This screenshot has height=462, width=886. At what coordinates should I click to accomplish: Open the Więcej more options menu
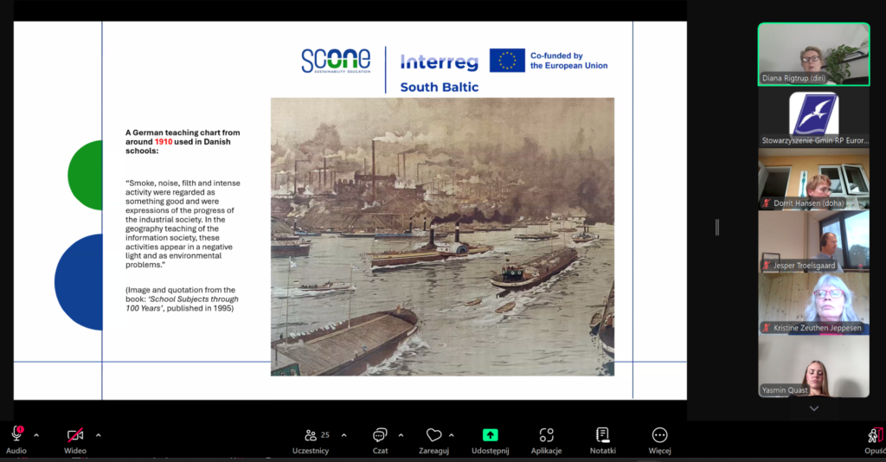pyautogui.click(x=659, y=435)
